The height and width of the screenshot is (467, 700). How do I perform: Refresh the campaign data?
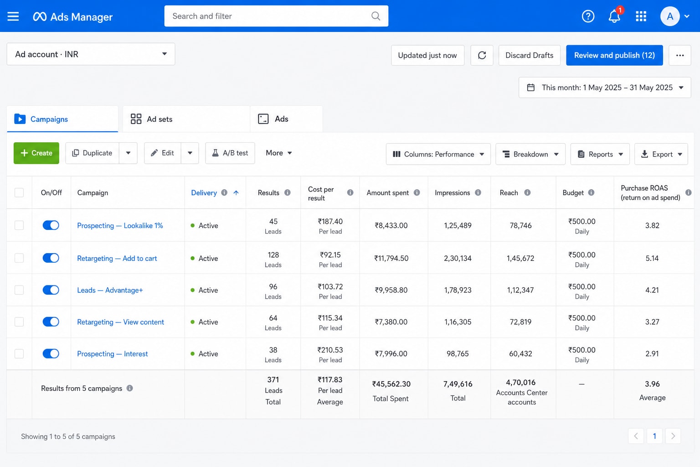482,55
